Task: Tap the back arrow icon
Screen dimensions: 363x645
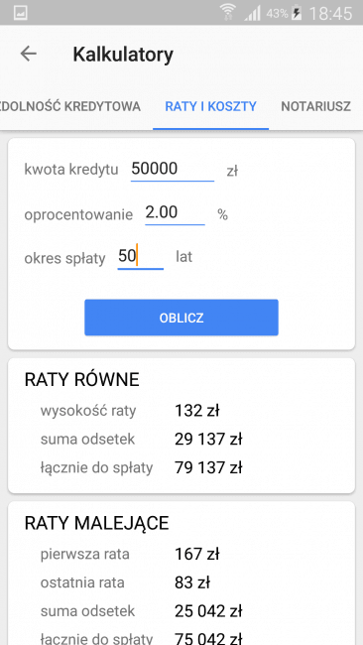Action: point(29,54)
